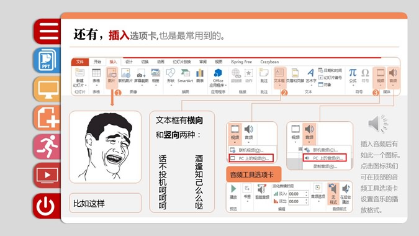Click the gray speaker audio icon
Image resolution: width=419 pixels, height=236 pixels.
(377, 124)
